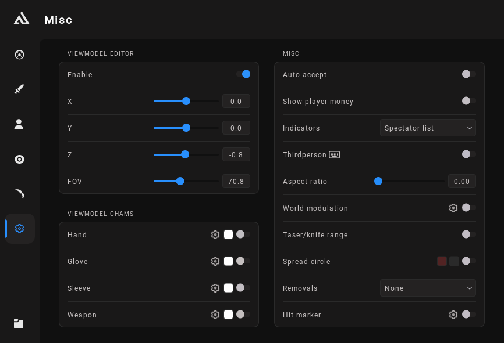The width and height of the screenshot is (504, 343).
Task: Click the Misc page title
Action: click(x=58, y=20)
